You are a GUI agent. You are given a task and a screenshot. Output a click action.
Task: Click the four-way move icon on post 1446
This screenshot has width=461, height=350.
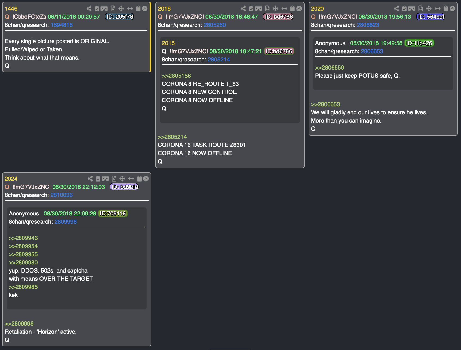(121, 8)
